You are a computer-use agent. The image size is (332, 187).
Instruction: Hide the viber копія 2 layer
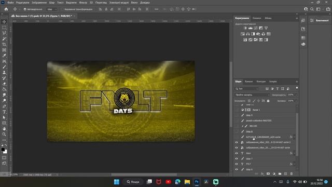pyautogui.click(x=237, y=142)
